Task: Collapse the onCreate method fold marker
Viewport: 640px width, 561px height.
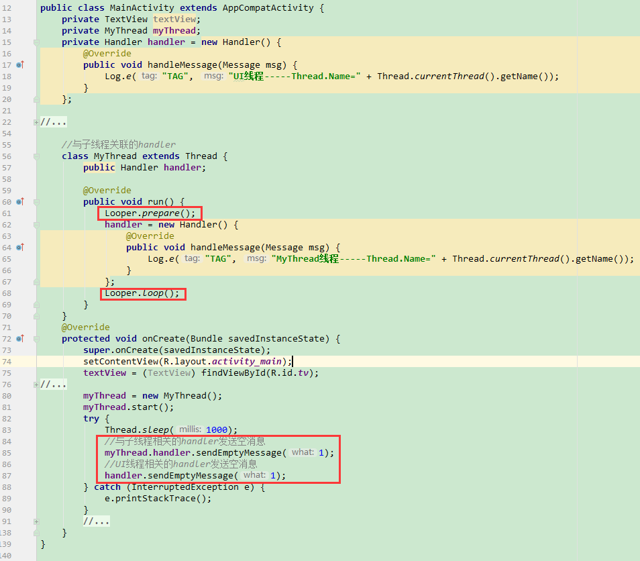Action: (36, 338)
